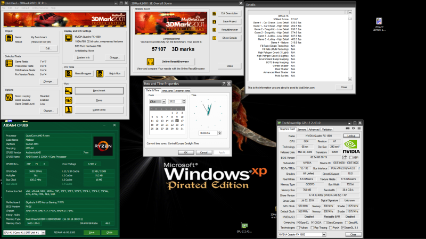Click the Display and CPU Settings monitor icon
This screenshot has height=239, width=426.
pos(69,38)
